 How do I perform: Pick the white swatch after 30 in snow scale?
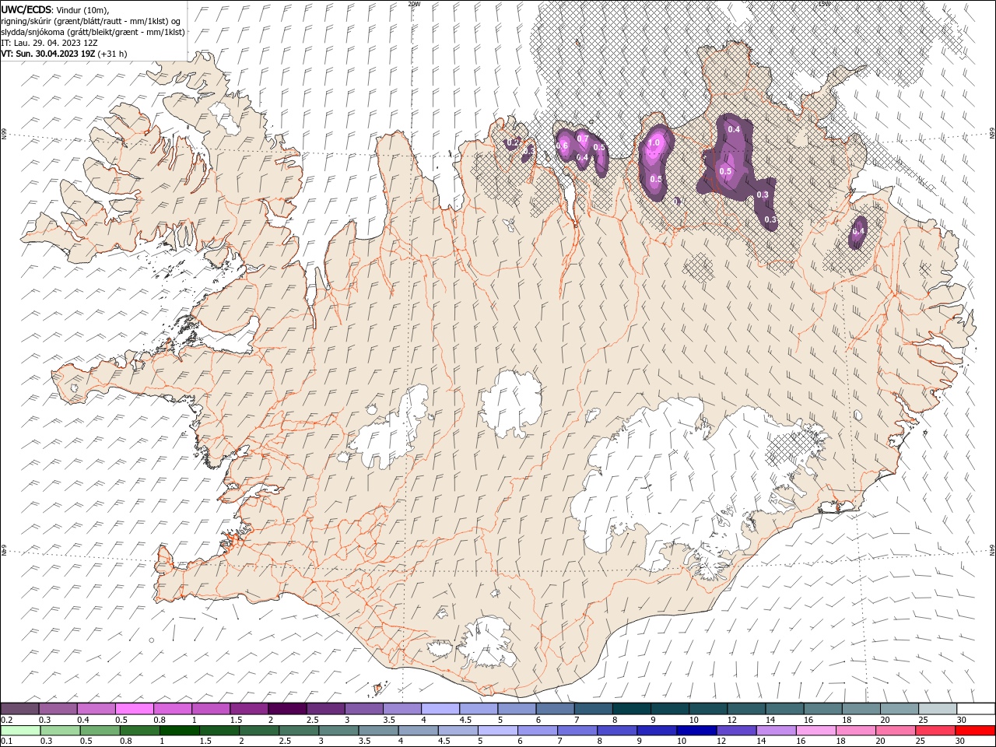pos(976,708)
